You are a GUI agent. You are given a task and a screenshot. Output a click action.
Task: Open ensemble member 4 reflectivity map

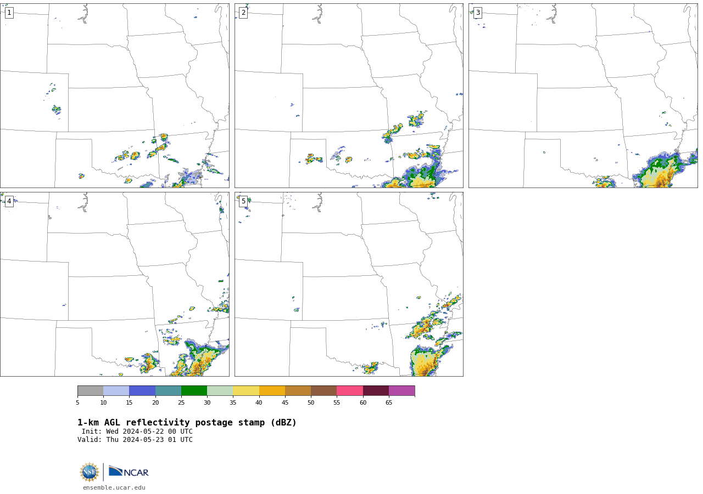pyautogui.click(x=114, y=284)
